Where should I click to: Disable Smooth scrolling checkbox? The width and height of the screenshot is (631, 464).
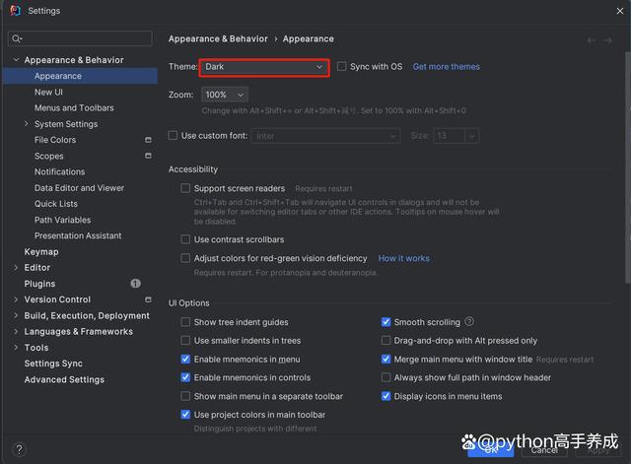point(386,322)
